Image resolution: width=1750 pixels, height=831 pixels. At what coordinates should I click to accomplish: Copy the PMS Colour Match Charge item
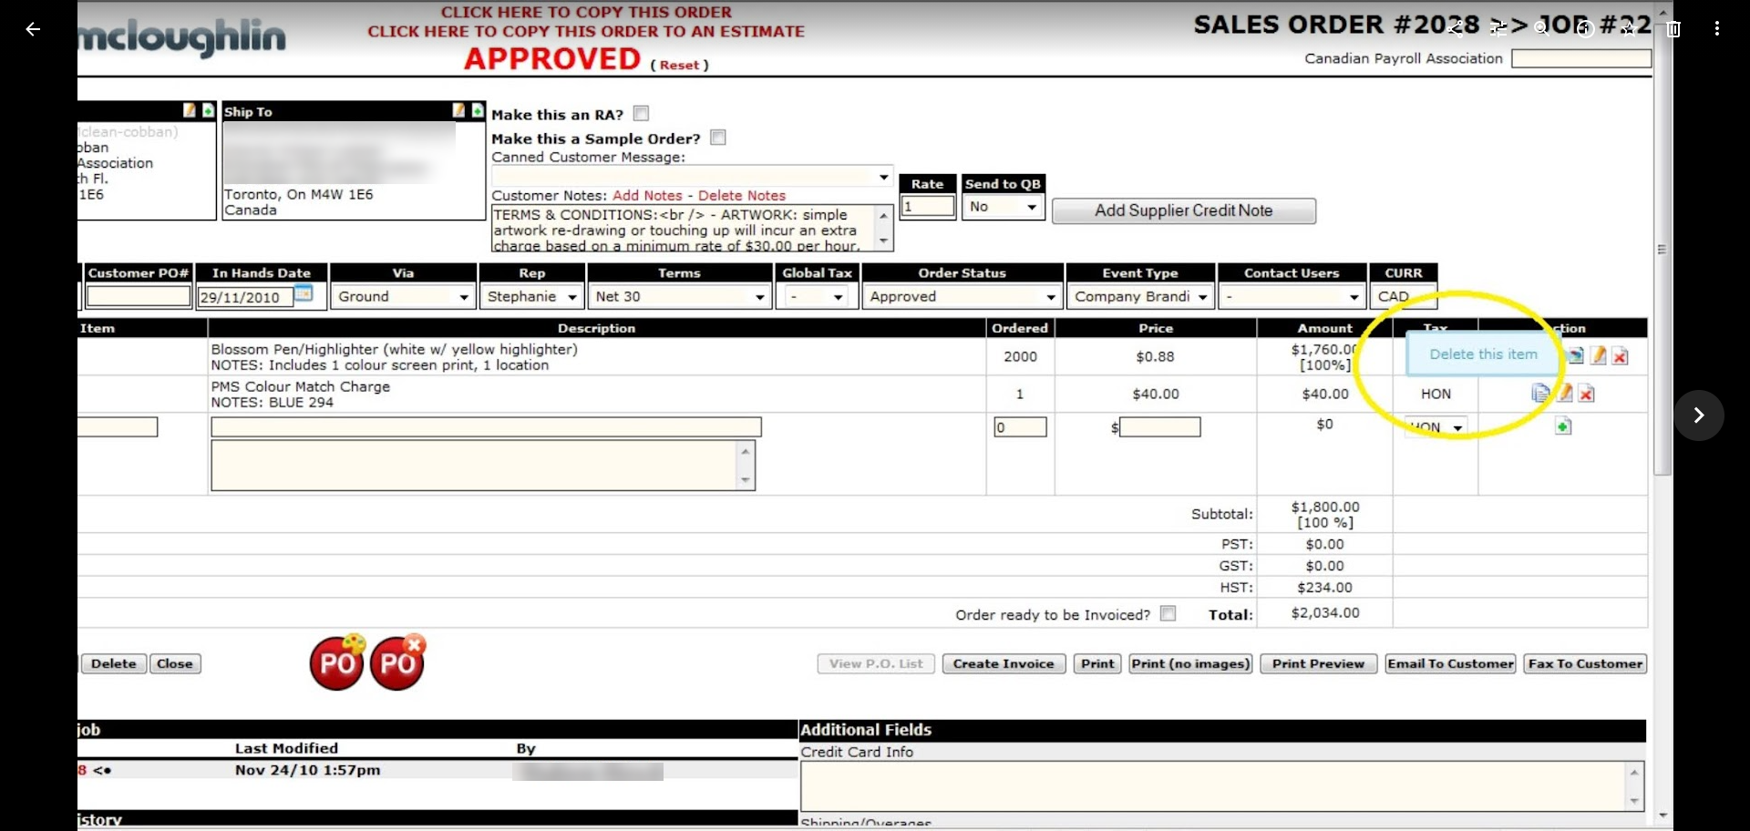click(1540, 393)
